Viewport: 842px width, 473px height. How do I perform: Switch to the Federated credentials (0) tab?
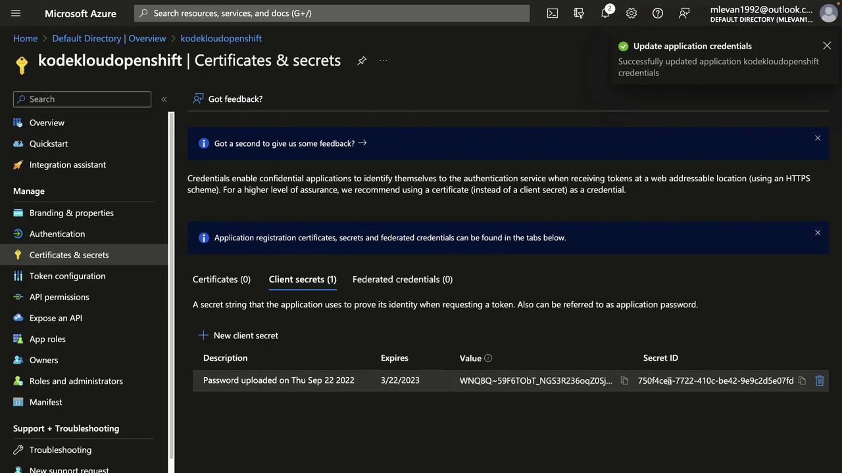click(x=403, y=279)
